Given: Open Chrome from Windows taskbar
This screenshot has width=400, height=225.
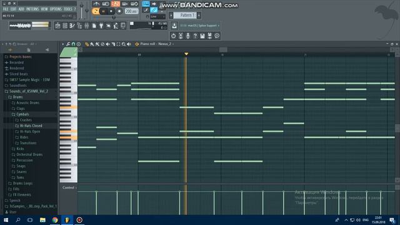Looking at the screenshot, I should coord(55,220).
